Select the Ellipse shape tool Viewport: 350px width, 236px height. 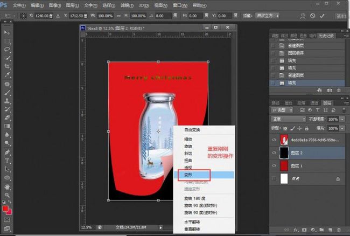tap(7, 178)
